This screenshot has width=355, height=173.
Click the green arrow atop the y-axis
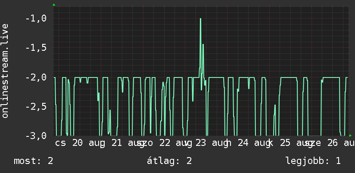[54, 5]
